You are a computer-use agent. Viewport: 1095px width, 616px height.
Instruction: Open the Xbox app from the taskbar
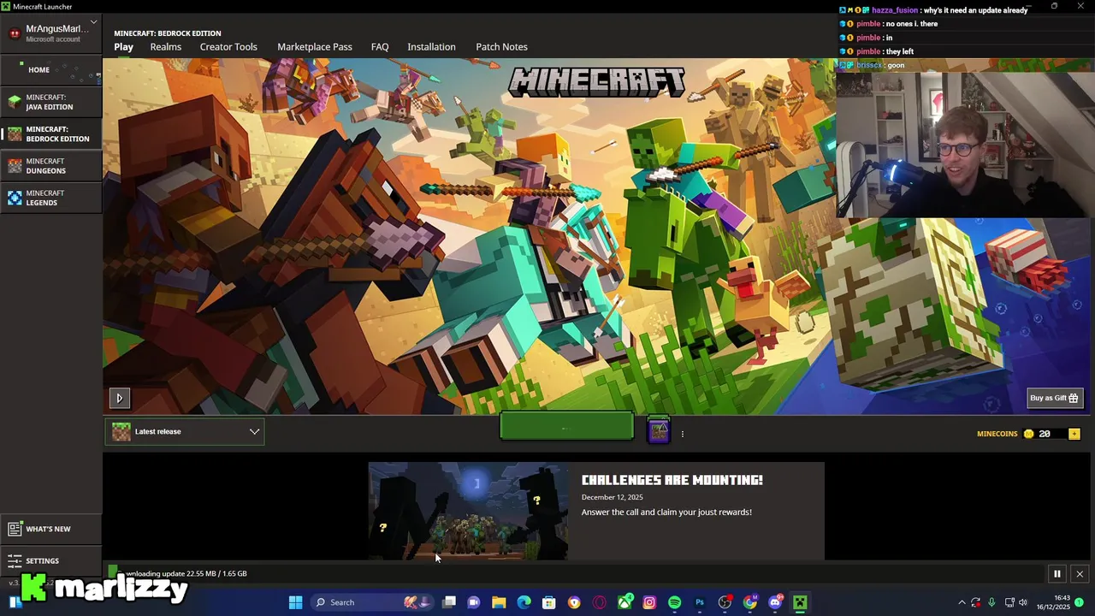[x=624, y=602]
